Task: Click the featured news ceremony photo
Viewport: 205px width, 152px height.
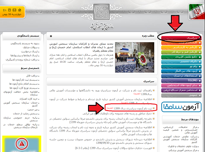Action: pos(134,57)
